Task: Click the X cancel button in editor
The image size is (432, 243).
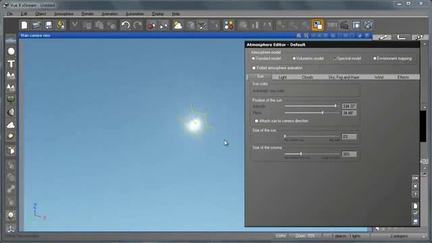Action: (x=415, y=186)
